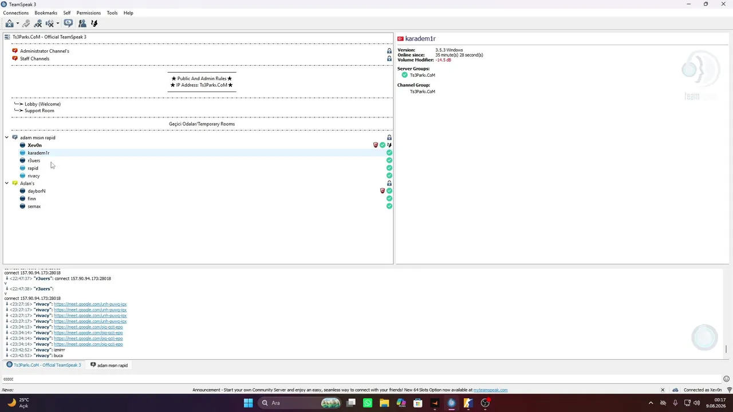This screenshot has height=412, width=733.
Task: Toggle the Away status toolbar icon
Action: tap(26, 23)
